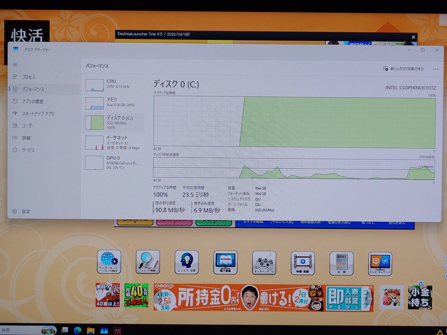Click the seafood food photo banner
Screen dimensions: 447x335
391,297
